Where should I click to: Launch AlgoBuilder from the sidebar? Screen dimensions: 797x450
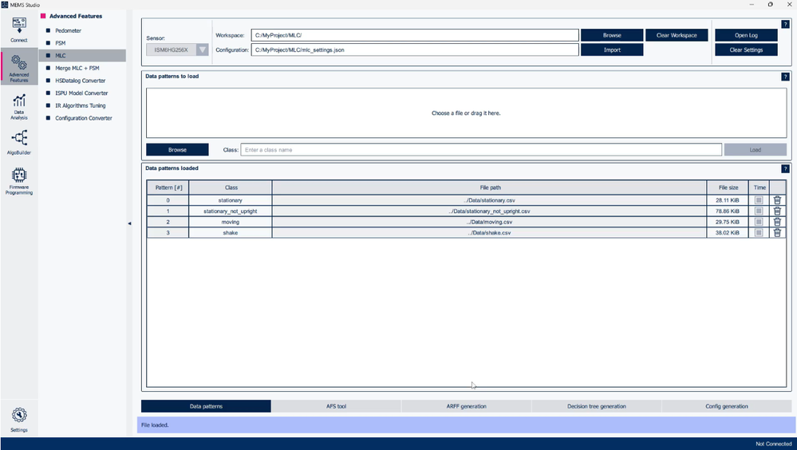[19, 142]
